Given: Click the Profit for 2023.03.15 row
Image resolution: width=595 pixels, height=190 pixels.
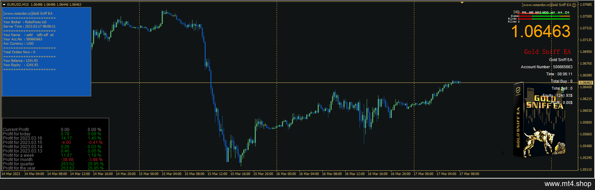Looking at the screenshot, I should 53,142.
